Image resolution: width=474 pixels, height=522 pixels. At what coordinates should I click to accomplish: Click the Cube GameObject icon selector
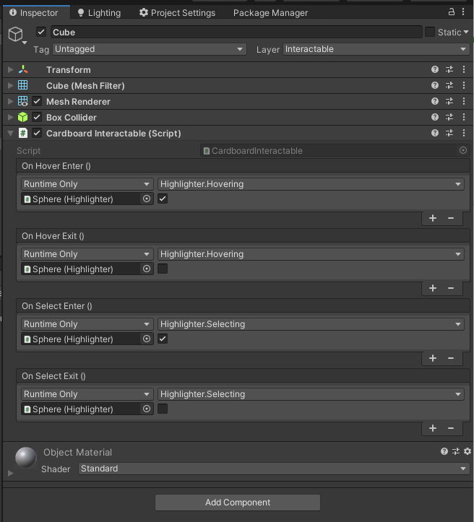17,35
